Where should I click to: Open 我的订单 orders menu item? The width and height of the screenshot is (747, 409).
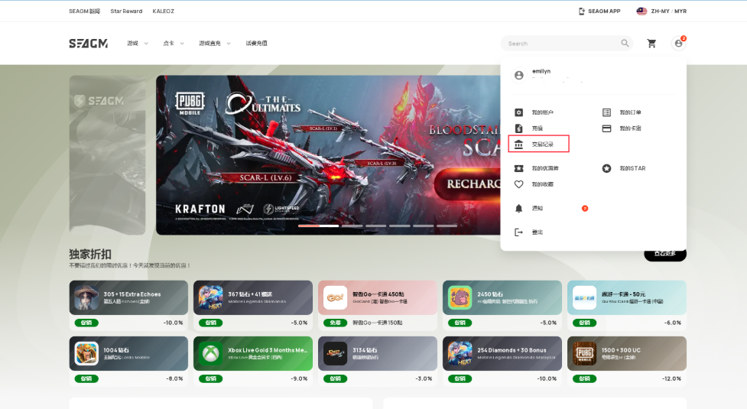(630, 112)
